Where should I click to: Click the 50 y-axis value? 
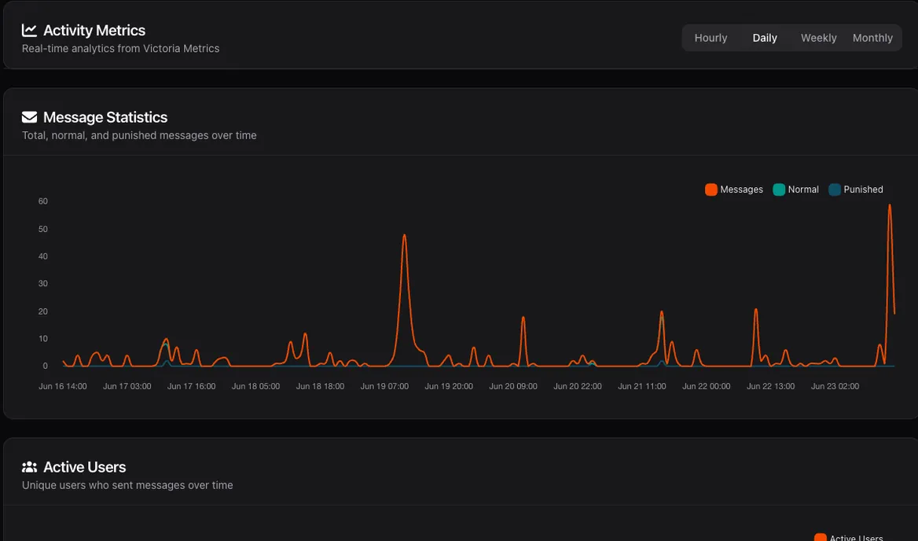tap(42, 229)
